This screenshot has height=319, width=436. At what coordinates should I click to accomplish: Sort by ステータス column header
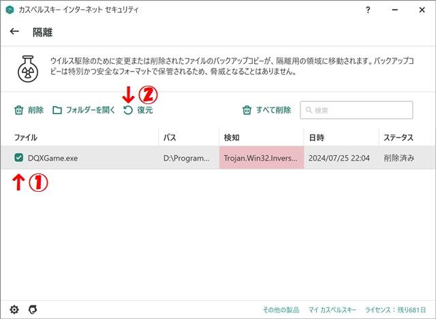coord(399,137)
